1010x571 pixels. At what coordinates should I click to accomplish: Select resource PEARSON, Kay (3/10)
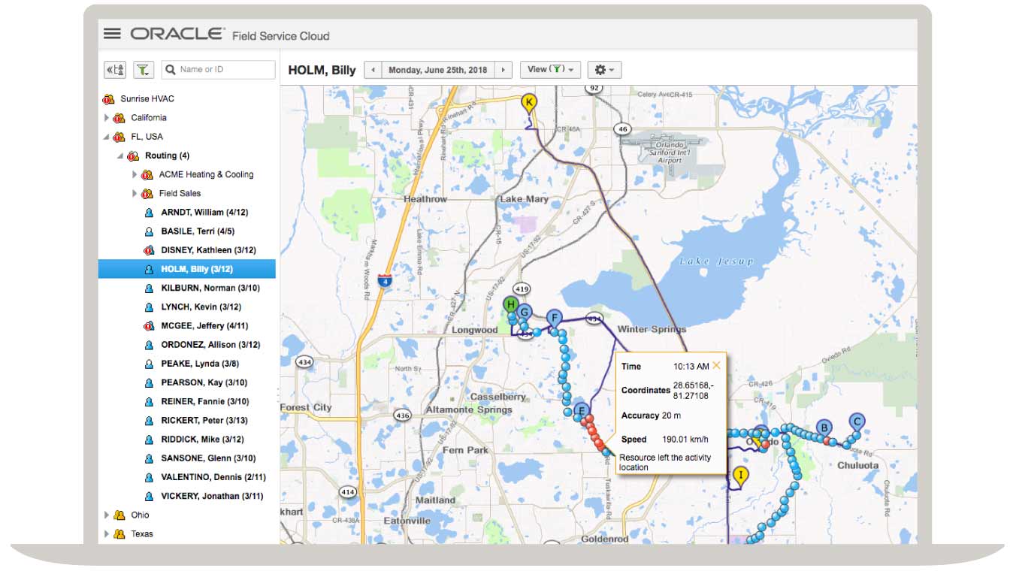coord(204,383)
